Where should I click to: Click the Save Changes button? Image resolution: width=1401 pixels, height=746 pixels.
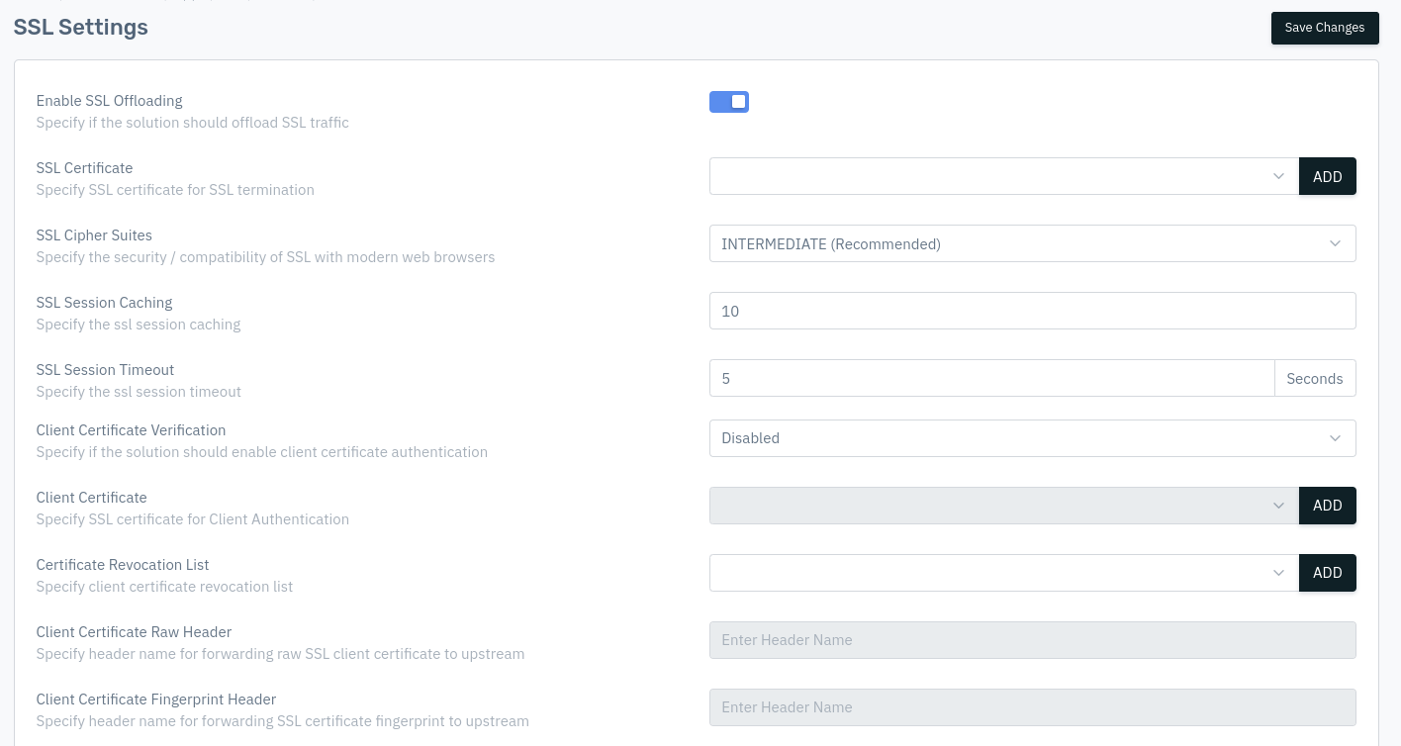(1325, 28)
